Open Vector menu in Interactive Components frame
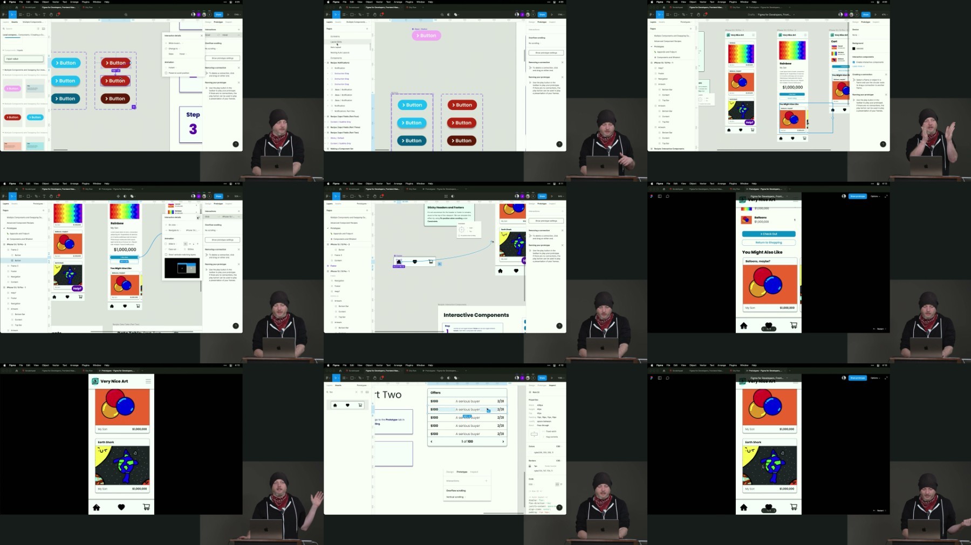 379,183
